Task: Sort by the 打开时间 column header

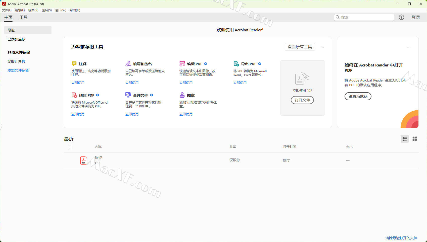Action: tap(290, 147)
